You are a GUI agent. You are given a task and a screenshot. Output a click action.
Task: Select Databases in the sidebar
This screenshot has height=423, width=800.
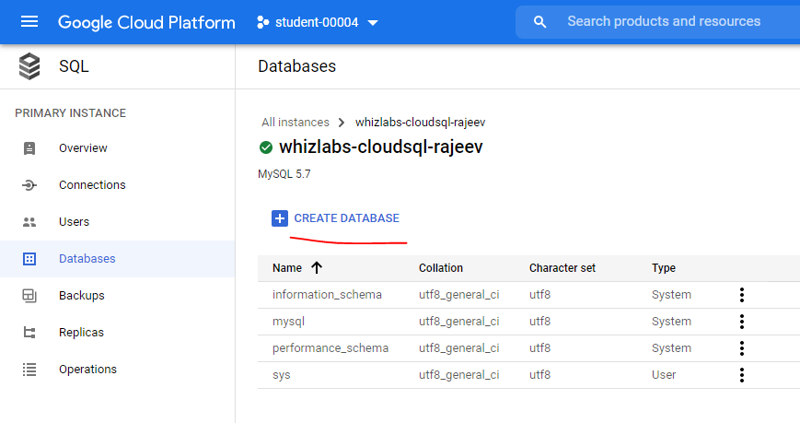click(117, 258)
